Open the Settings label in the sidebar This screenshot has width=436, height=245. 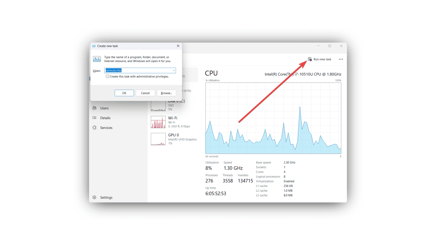click(x=106, y=197)
